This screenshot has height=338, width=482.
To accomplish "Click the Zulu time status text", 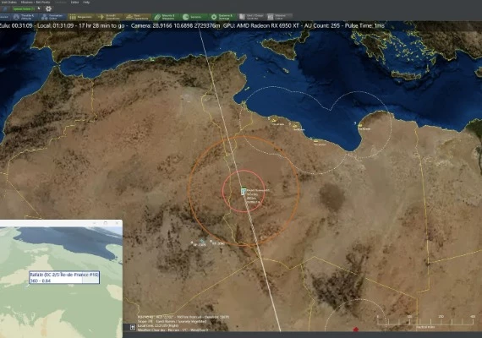I will [x=16, y=25].
